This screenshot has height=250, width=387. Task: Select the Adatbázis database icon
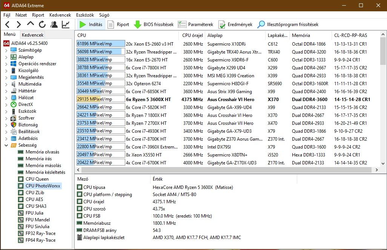pyautogui.click(x=14, y=138)
